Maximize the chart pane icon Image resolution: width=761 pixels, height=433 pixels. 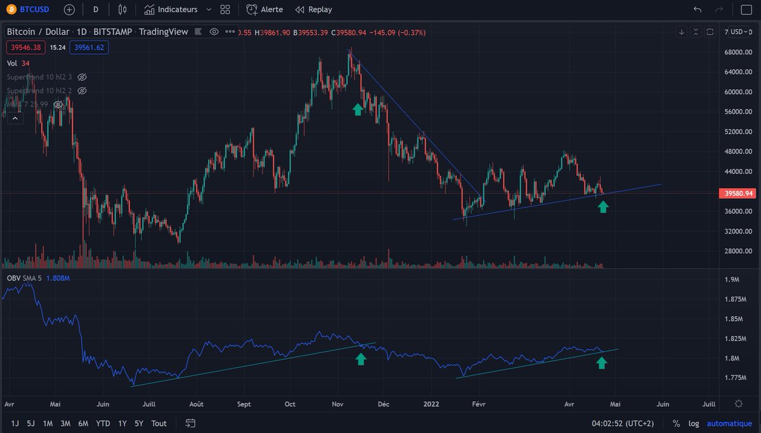(710, 32)
